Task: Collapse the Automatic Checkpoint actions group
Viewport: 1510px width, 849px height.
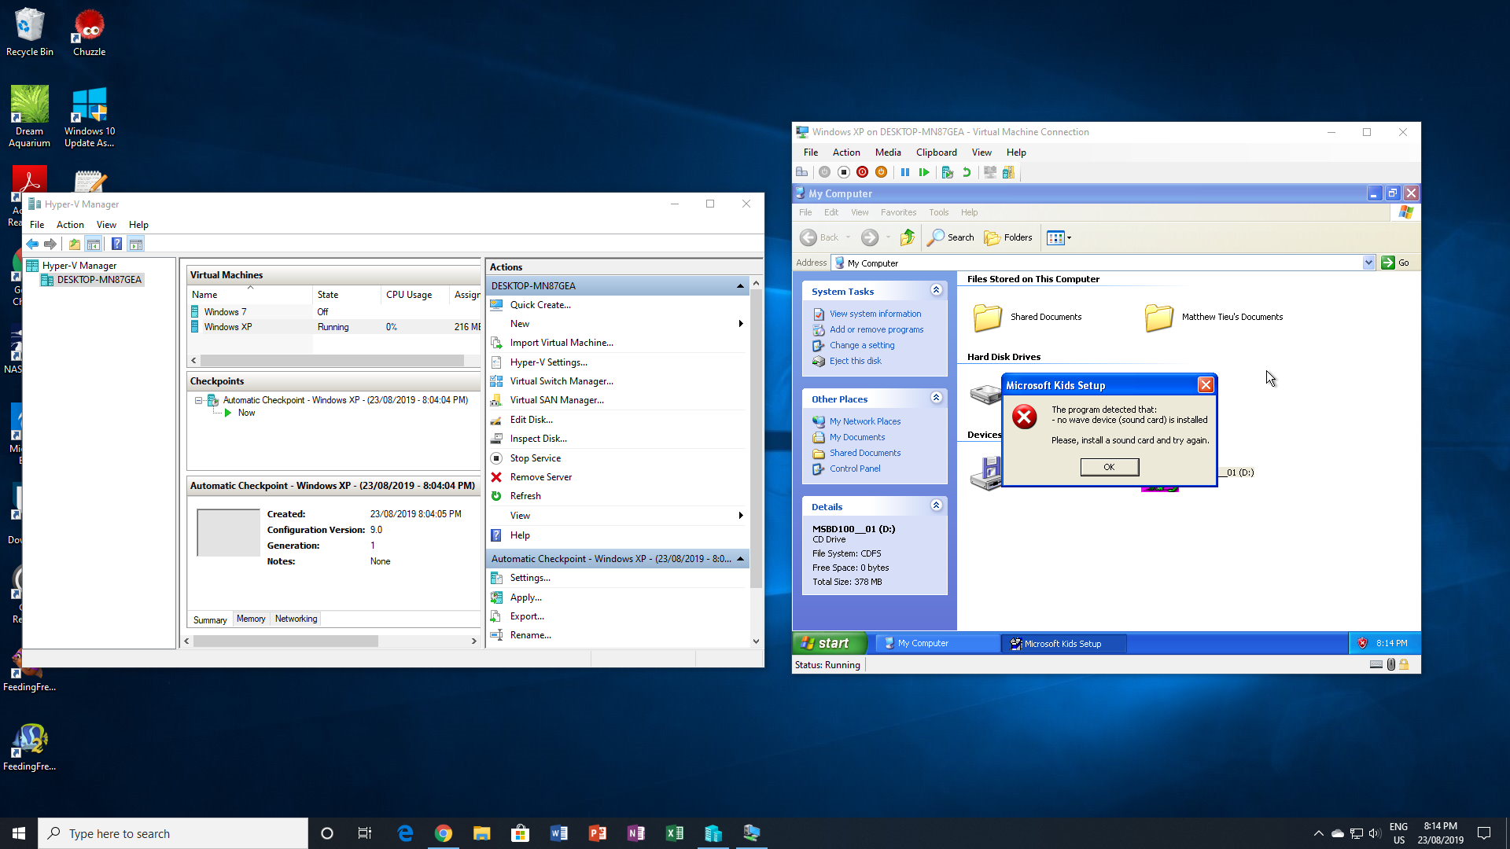Action: (740, 559)
